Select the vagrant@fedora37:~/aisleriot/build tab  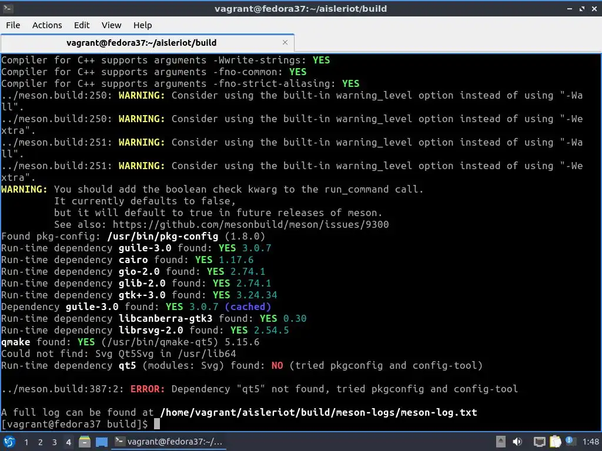pos(148,42)
